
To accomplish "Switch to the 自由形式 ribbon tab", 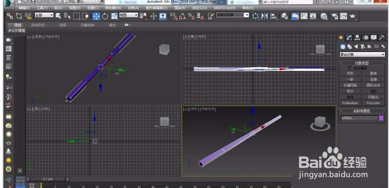I will pyautogui.click(x=38, y=25).
